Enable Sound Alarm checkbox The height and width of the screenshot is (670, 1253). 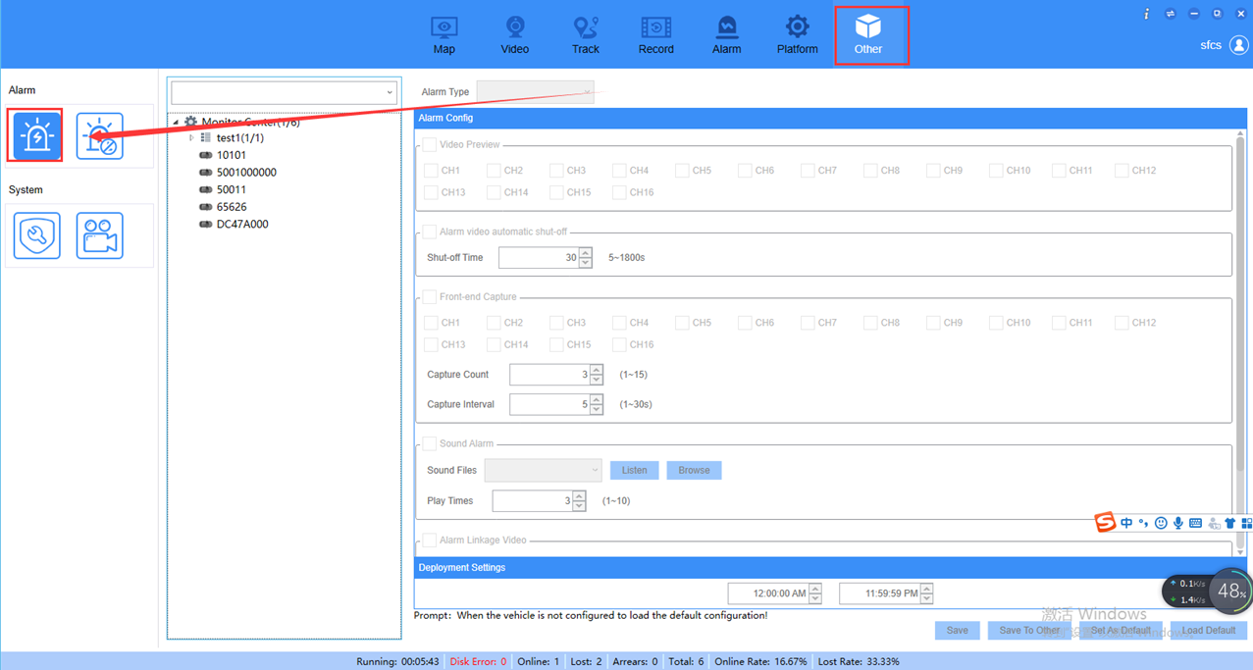pyautogui.click(x=430, y=444)
